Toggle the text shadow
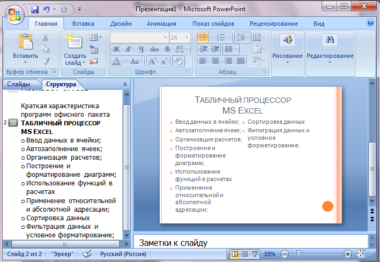Screen dimensions: 380x262 (167, 49)
